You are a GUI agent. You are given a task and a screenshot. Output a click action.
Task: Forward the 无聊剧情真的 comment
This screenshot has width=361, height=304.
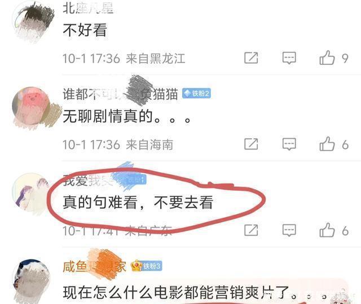pos(251,144)
